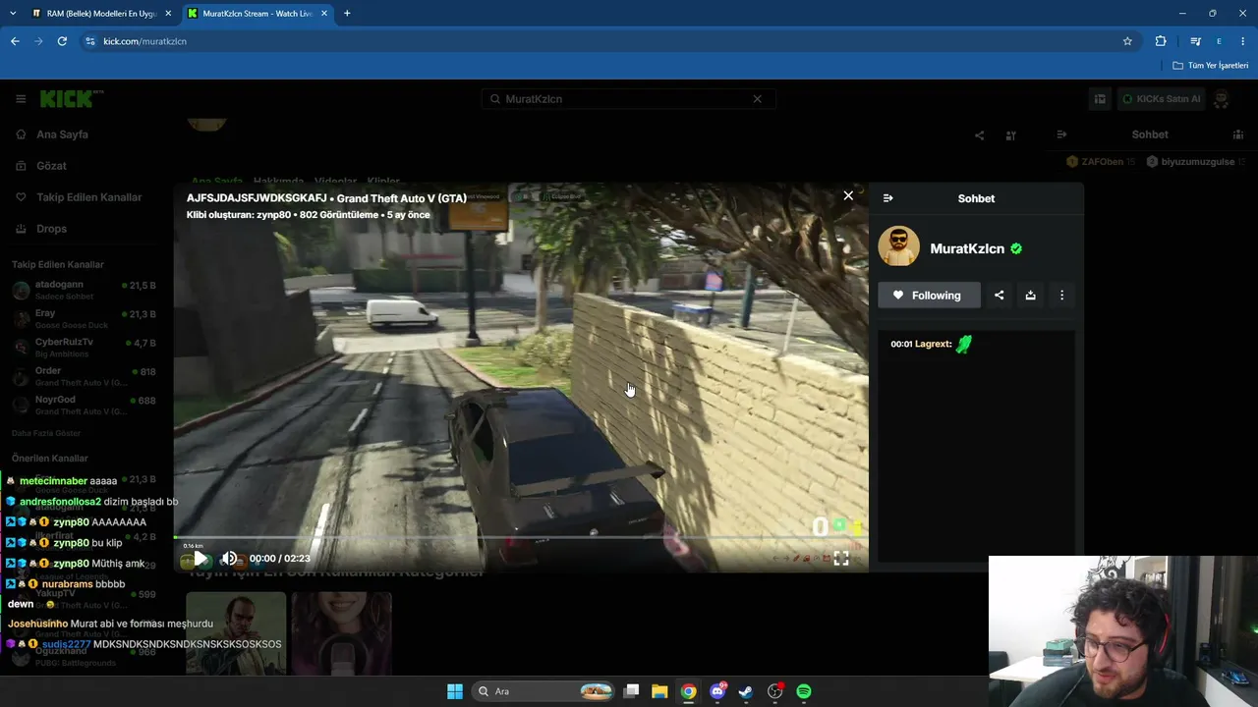Open Spotify from the taskbar
This screenshot has height=707, width=1258.
coord(804,691)
